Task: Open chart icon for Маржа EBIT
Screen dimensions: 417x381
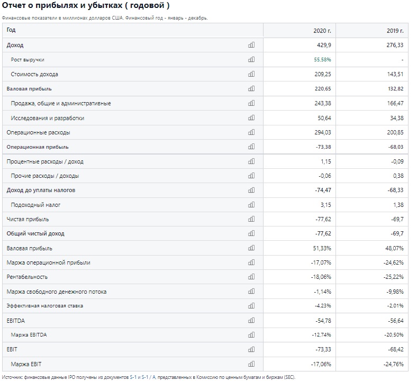Action: pyautogui.click(x=251, y=364)
